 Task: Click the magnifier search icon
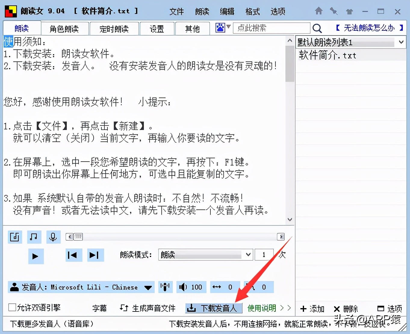(317, 28)
